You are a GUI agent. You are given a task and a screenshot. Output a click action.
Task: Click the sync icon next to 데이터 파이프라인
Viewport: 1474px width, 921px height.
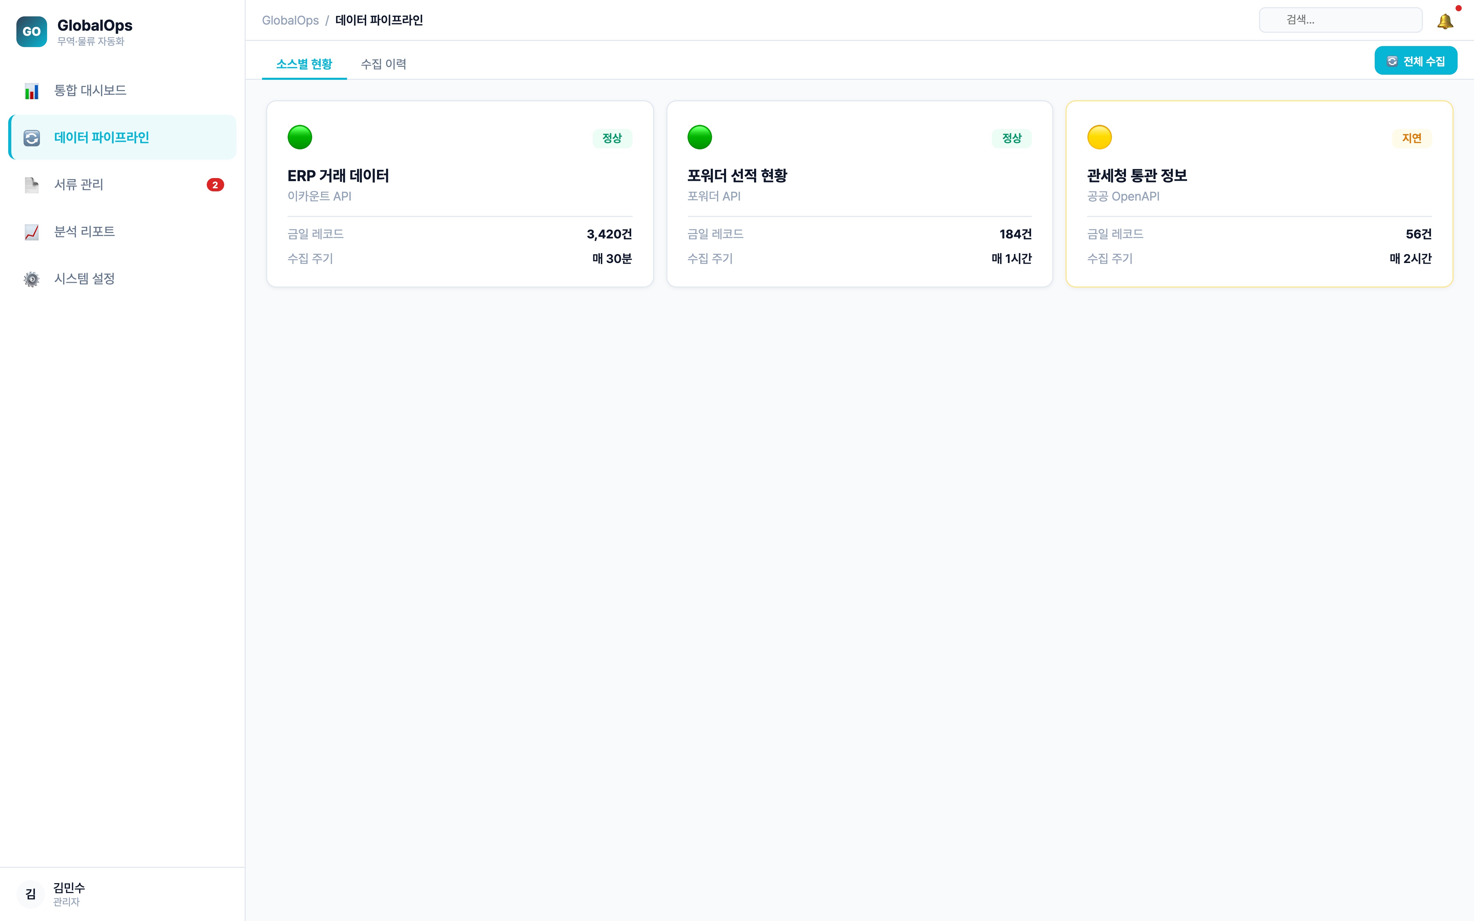(31, 138)
